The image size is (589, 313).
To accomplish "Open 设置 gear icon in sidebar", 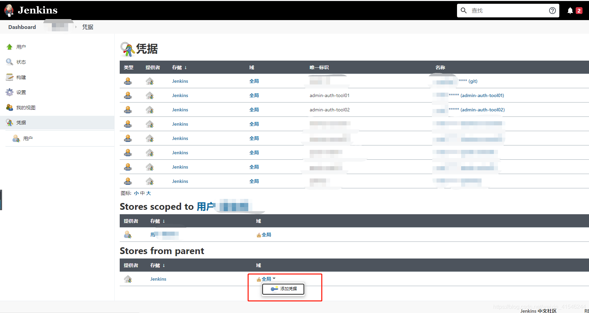I will (x=9, y=92).
